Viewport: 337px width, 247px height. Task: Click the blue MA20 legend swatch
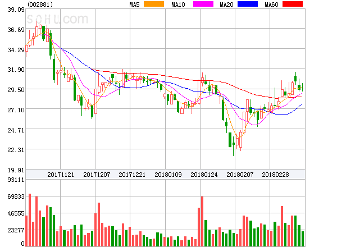pos(248,4)
